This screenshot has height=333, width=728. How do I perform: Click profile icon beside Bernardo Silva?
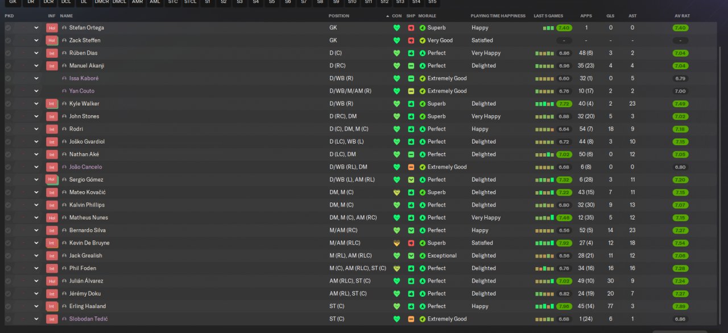[64, 230]
